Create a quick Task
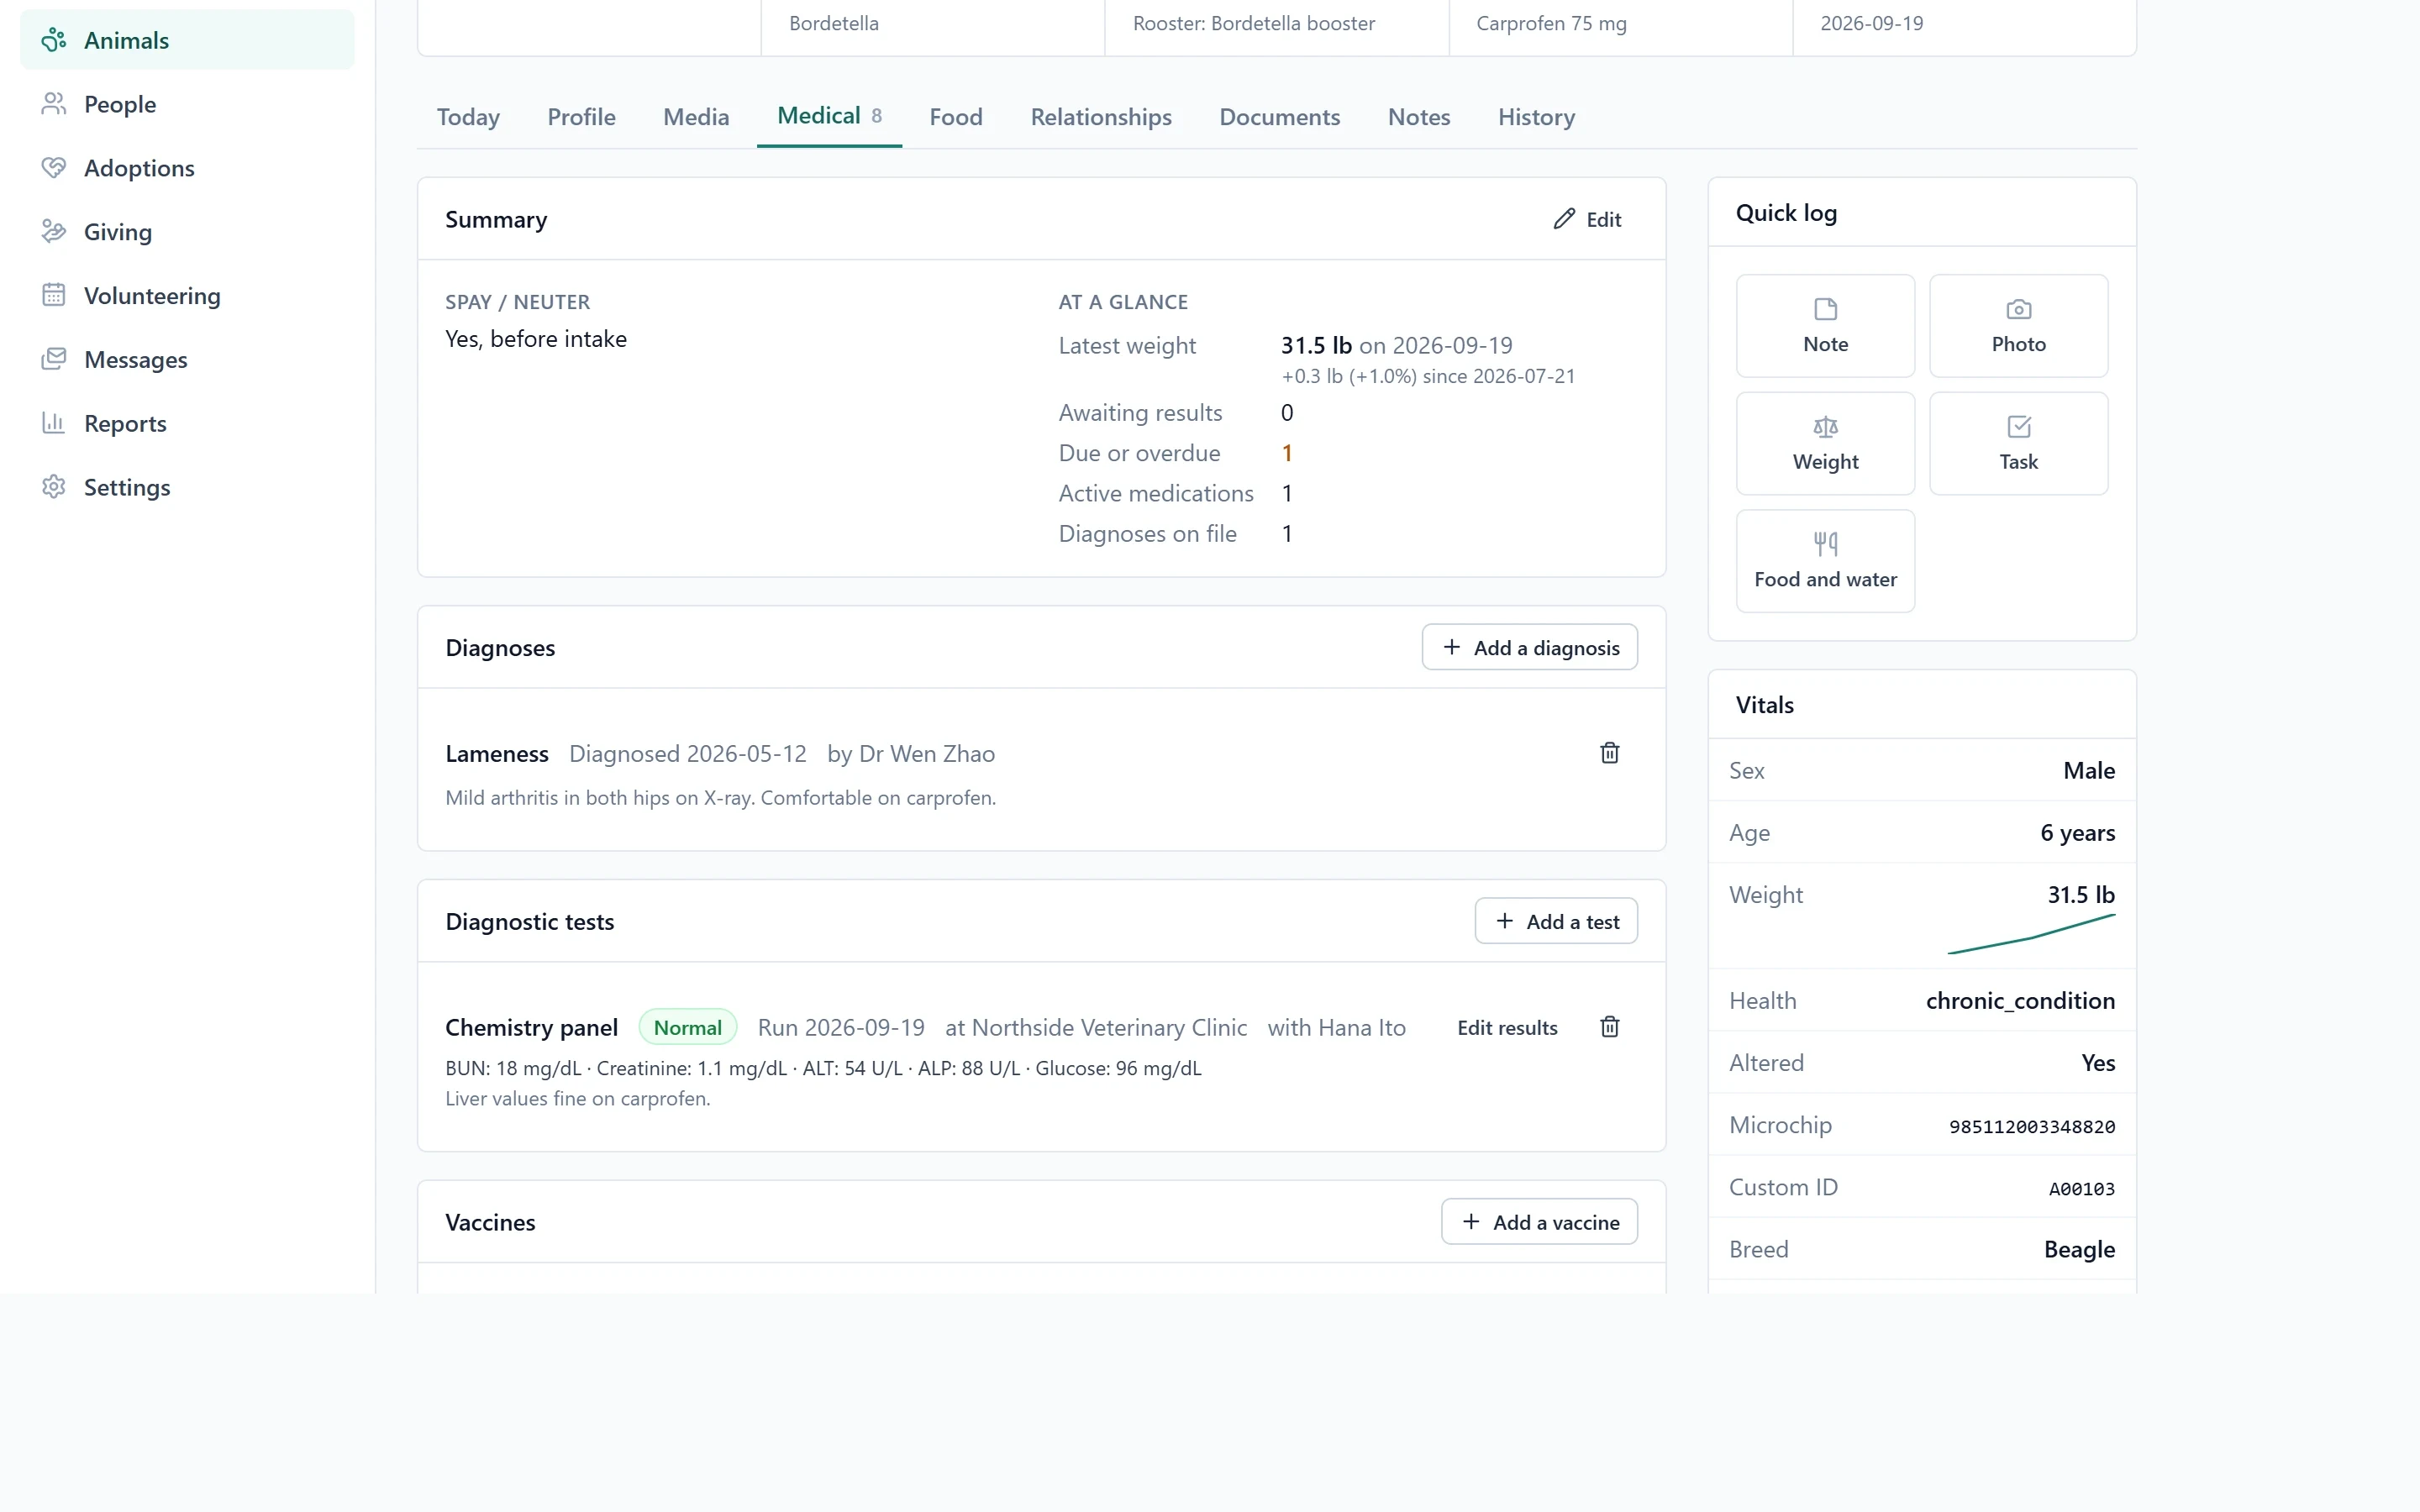Image resolution: width=2420 pixels, height=1512 pixels. pyautogui.click(x=2018, y=444)
